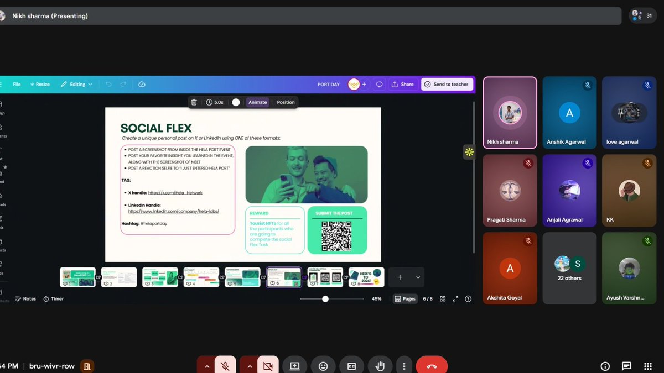Select love agarwal participant tile
Image resolution: width=664 pixels, height=373 pixels.
pyautogui.click(x=629, y=113)
